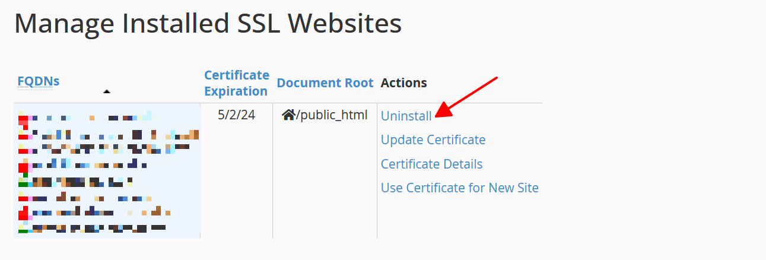
Task: Sort by Certificate Expiration header
Action: [236, 83]
